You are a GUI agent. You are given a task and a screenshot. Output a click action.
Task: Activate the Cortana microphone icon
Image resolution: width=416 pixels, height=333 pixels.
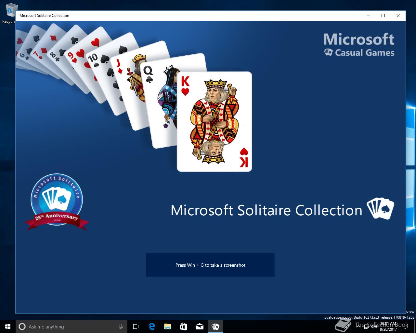121,326
